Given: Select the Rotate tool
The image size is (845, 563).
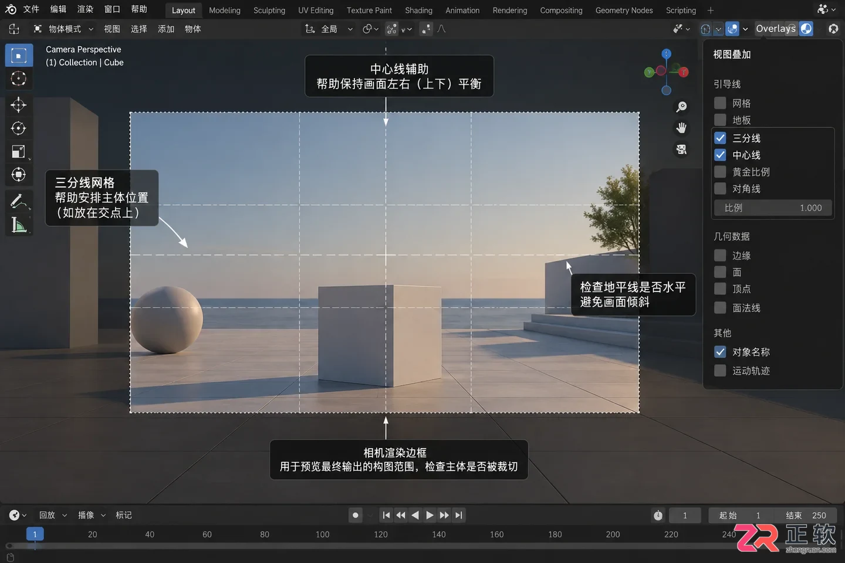Looking at the screenshot, I should click(19, 128).
